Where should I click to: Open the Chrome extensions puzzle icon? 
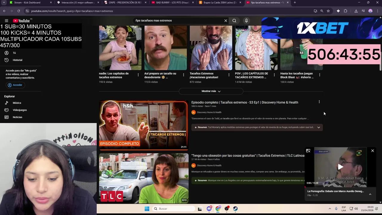point(346,11)
